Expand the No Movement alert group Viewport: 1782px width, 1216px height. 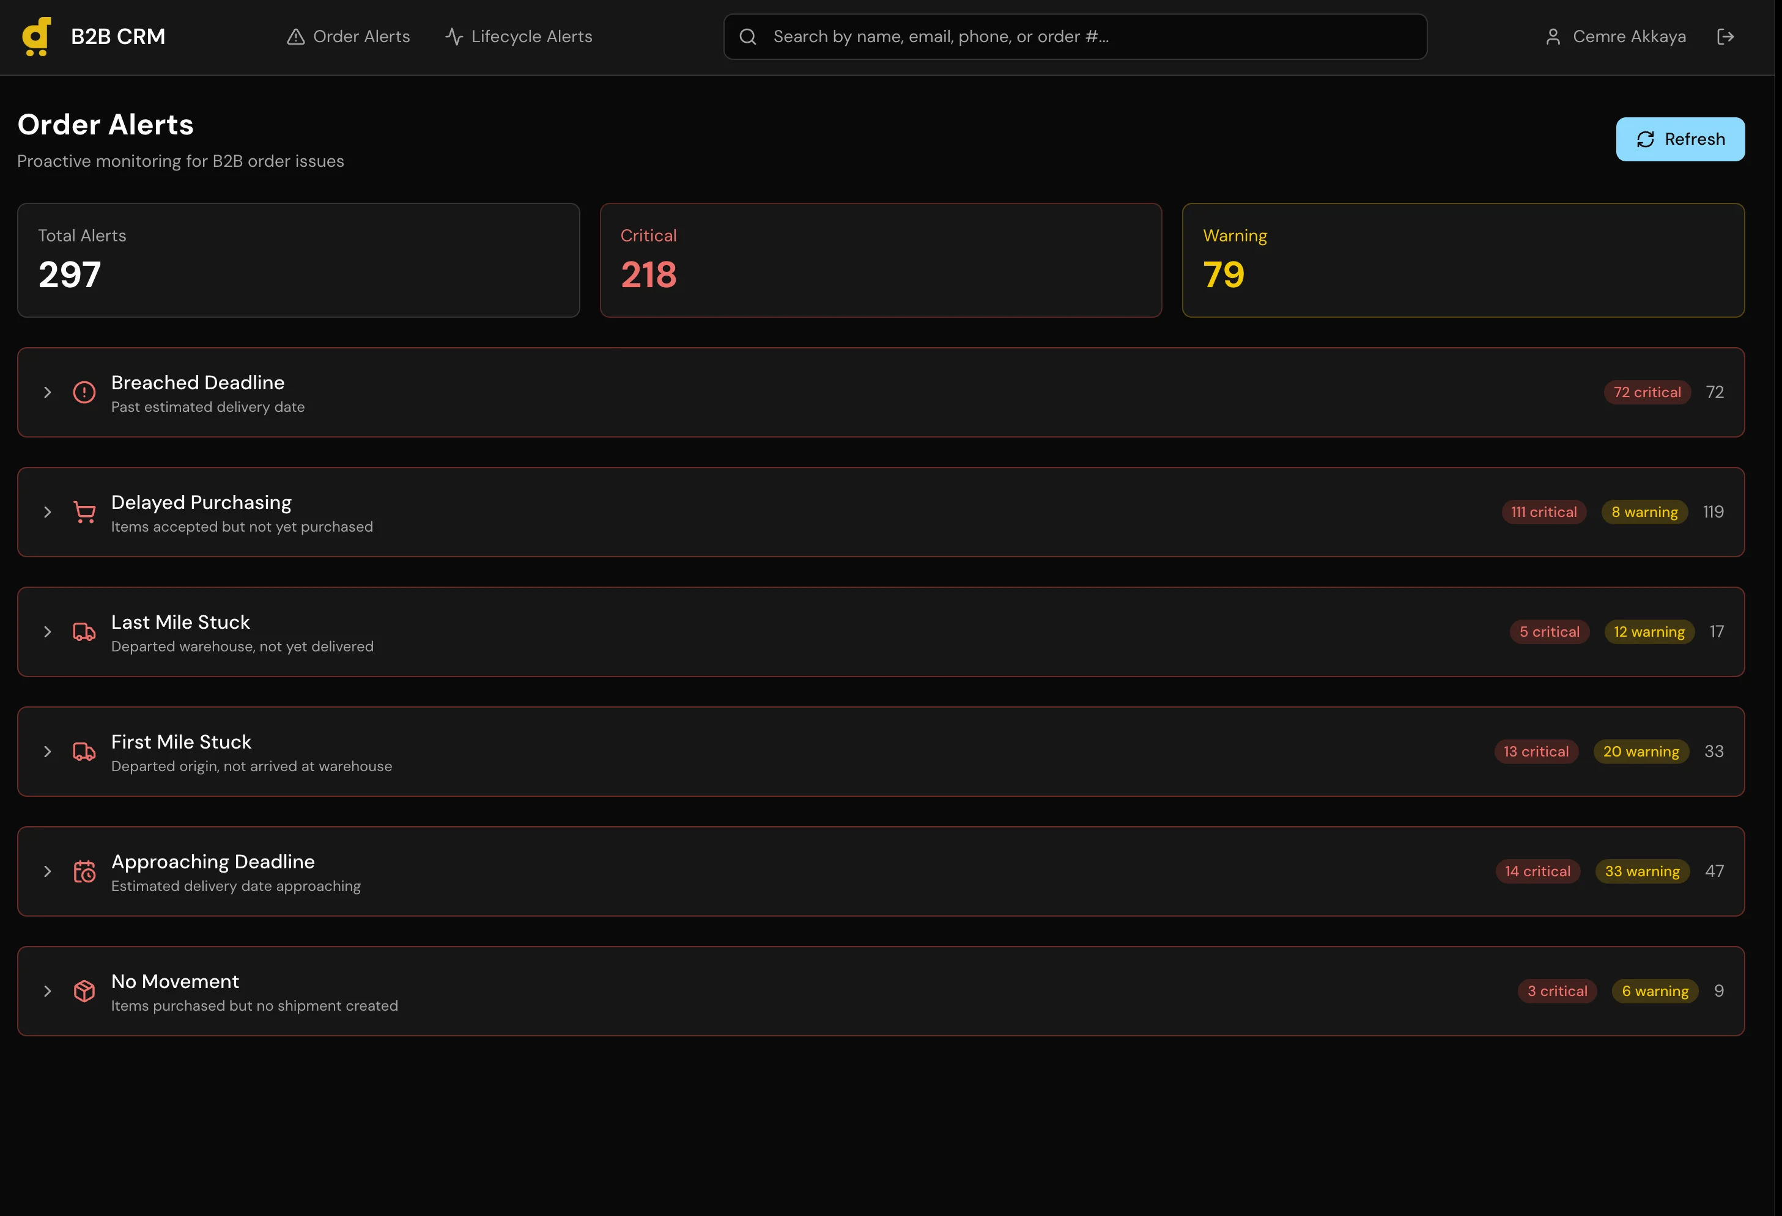pyautogui.click(x=48, y=991)
